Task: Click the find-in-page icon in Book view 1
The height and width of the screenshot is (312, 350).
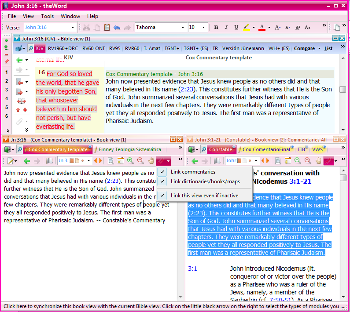Action: point(111,161)
